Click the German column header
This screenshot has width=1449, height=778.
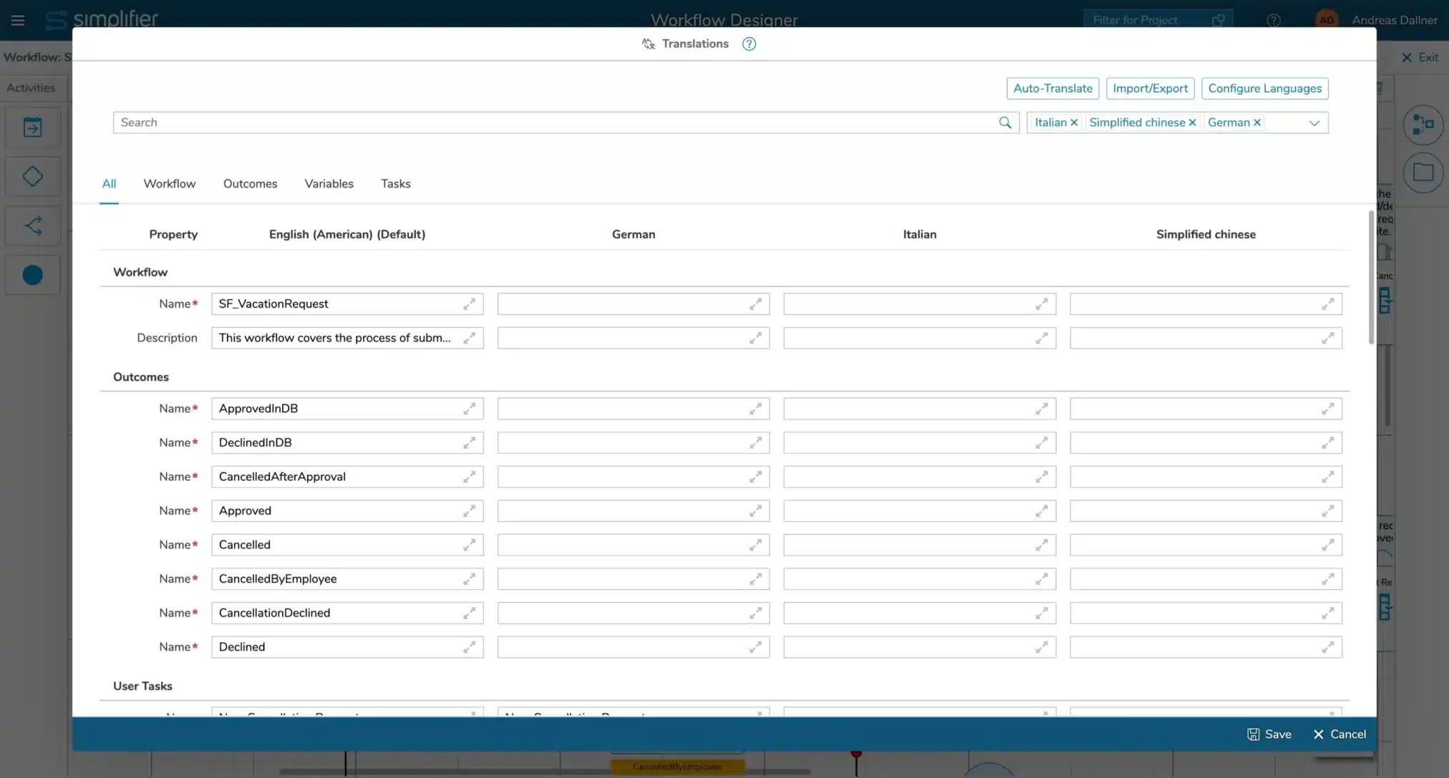click(x=633, y=234)
